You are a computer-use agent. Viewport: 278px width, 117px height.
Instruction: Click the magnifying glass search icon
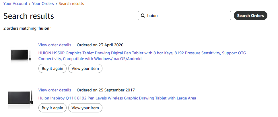tap(143, 16)
